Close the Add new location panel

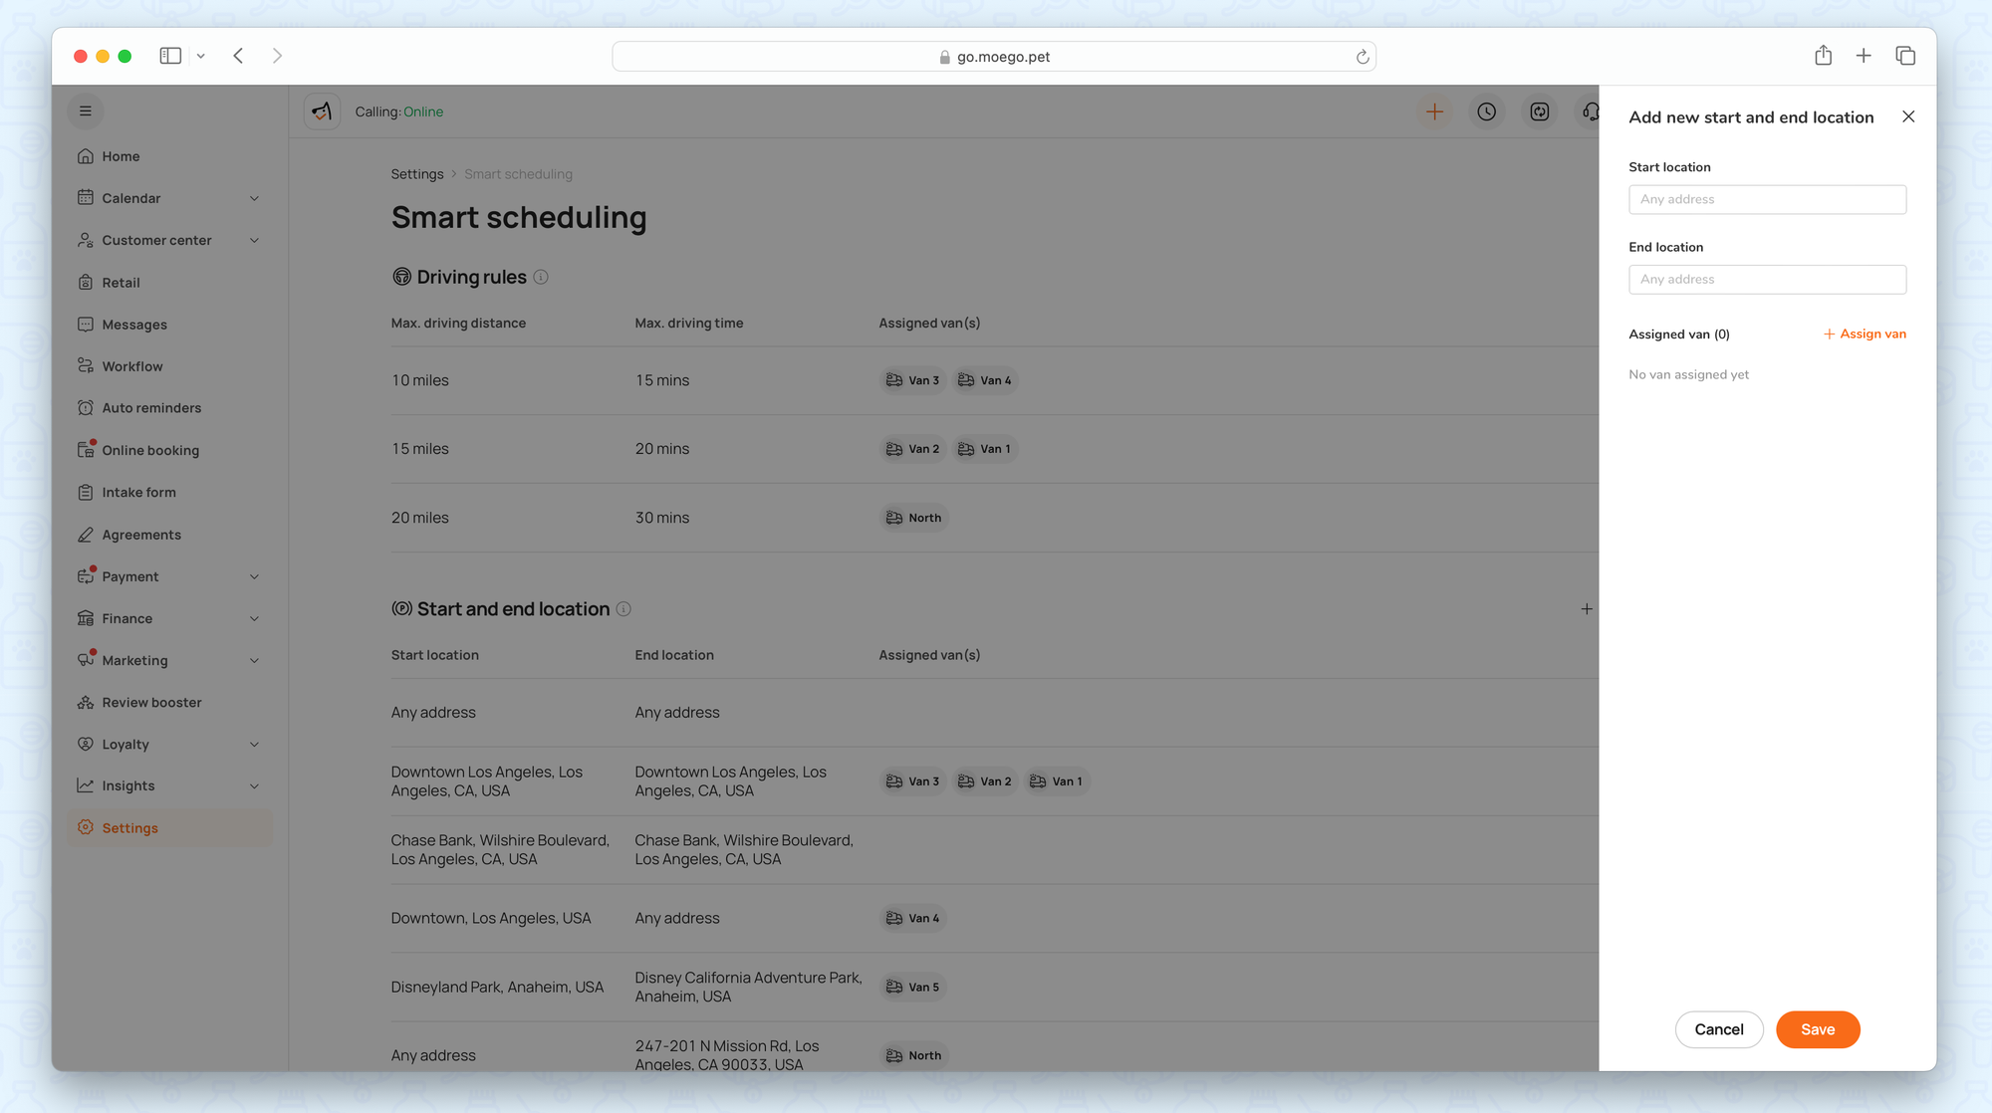point(1907,116)
